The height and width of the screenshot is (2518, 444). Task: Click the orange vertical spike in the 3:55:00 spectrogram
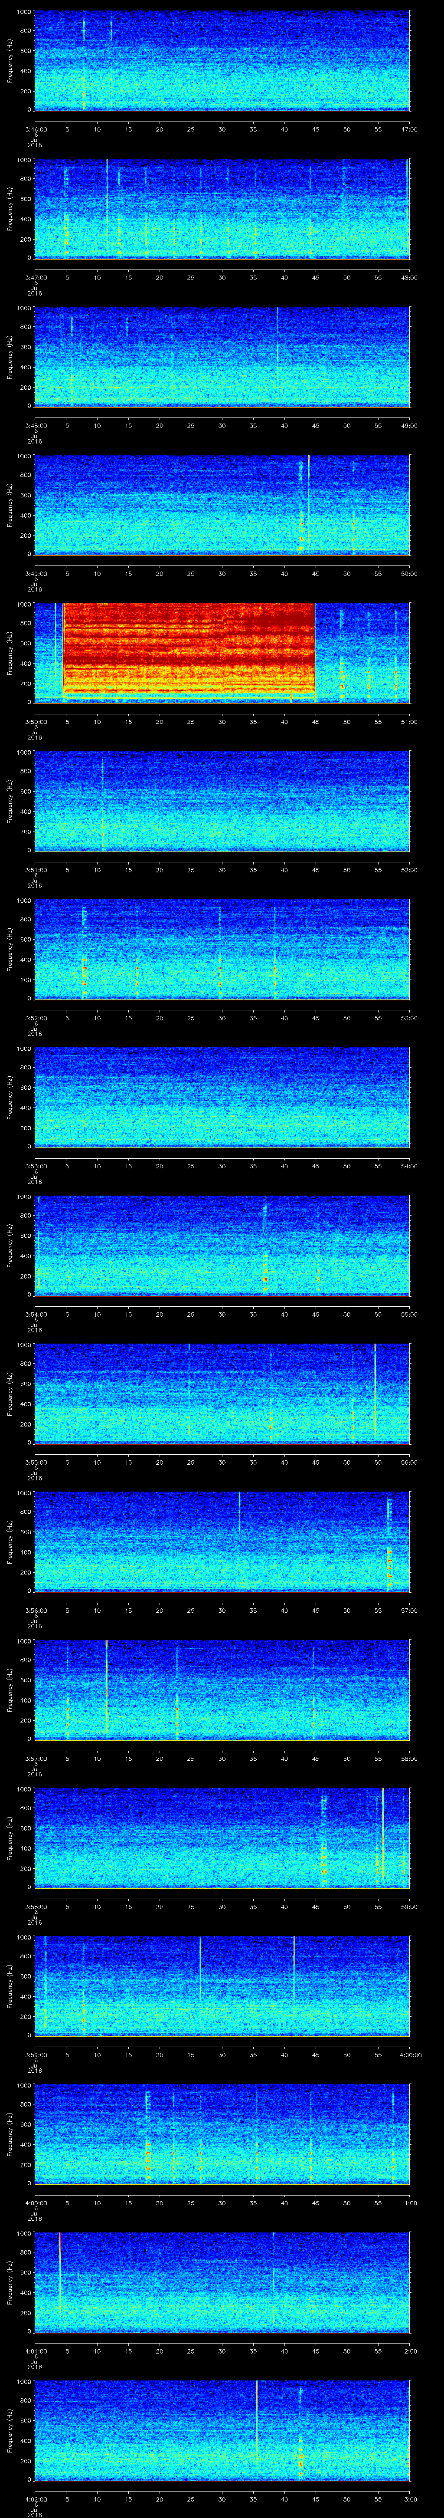coord(375,1390)
